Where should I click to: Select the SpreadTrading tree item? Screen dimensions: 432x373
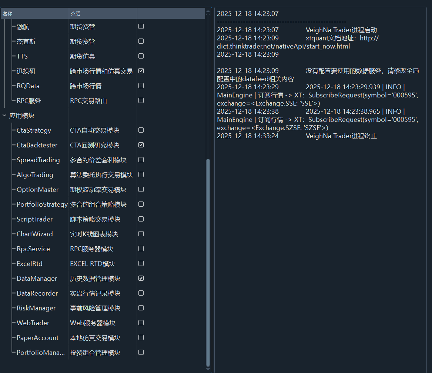tap(38, 160)
